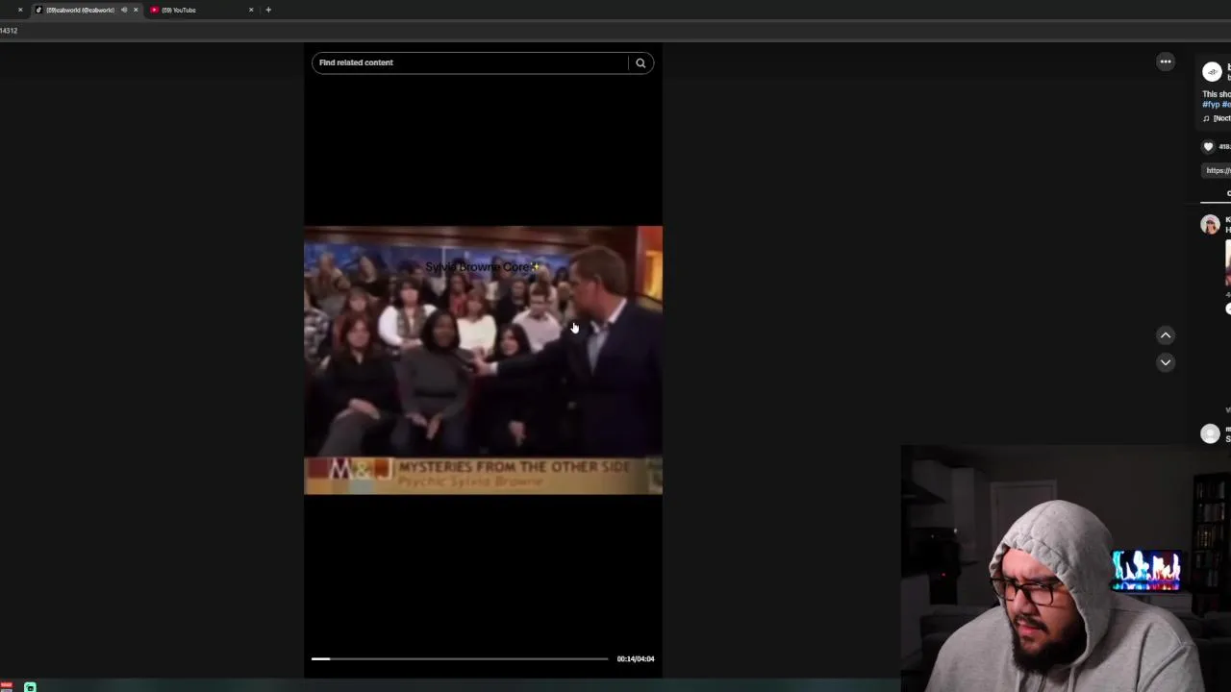Screen dimensions: 1231x692
Task: Open the video creator's profile avatar
Action: tap(1212, 72)
